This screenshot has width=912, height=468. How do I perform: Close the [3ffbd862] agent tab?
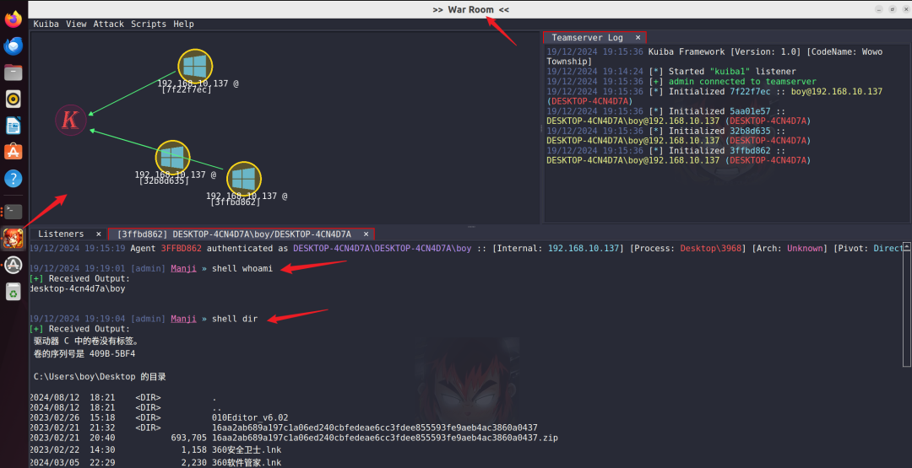[366, 234]
